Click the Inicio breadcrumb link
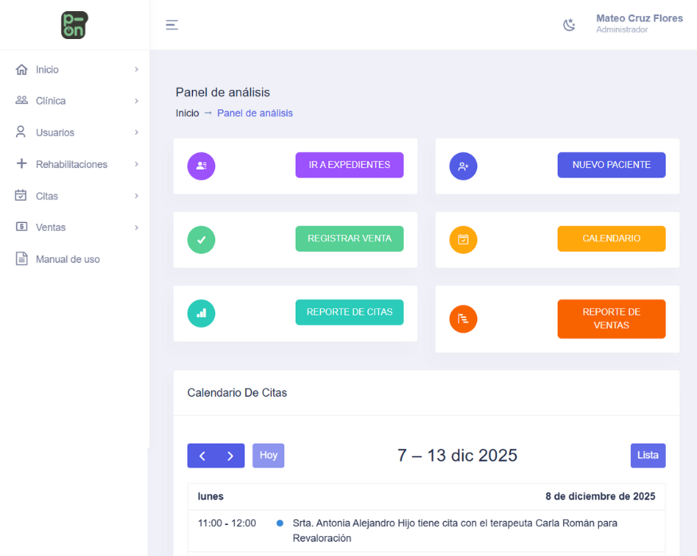The width and height of the screenshot is (697, 556). (x=187, y=113)
